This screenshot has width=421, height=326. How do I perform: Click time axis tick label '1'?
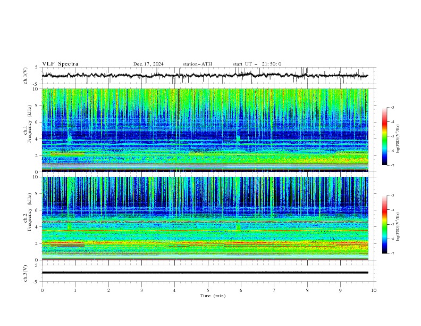[75, 290]
